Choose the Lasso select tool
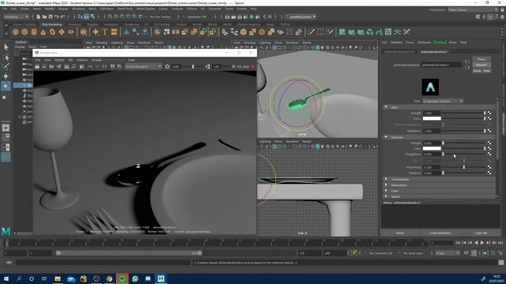506x284 pixels. coord(6,58)
